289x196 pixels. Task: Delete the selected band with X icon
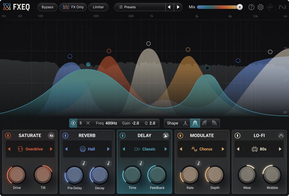(88, 123)
